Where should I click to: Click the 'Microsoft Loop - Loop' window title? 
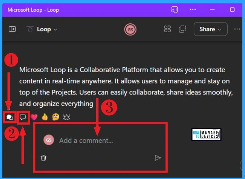33,10
